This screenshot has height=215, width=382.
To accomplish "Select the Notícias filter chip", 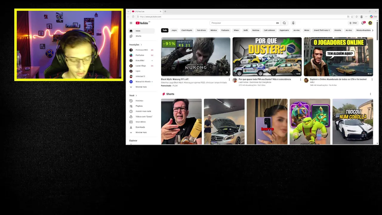I will point(256,30).
